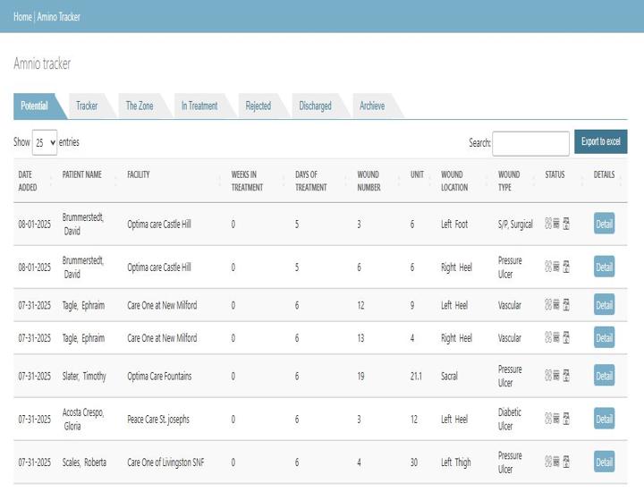Screen dimensions: 644x492
Task: Click middle status icon in David's Right Heel row
Action: [x=556, y=267]
